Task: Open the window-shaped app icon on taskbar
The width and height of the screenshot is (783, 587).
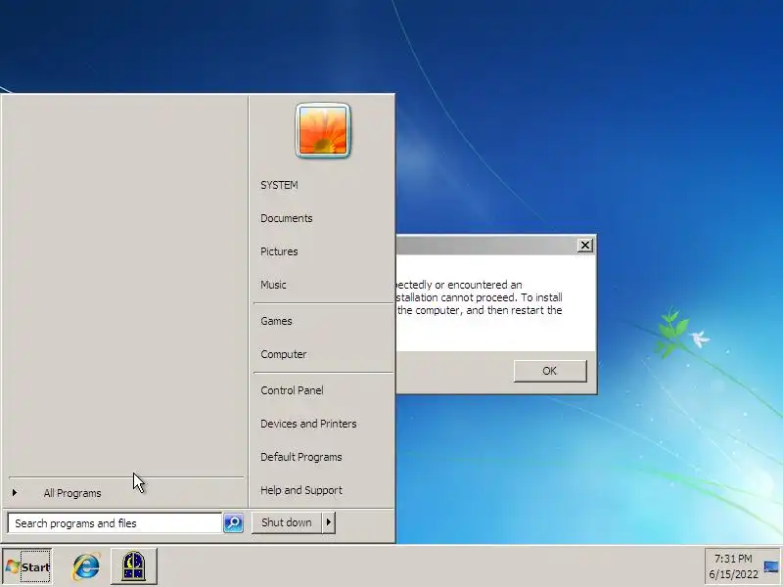Action: coord(134,566)
